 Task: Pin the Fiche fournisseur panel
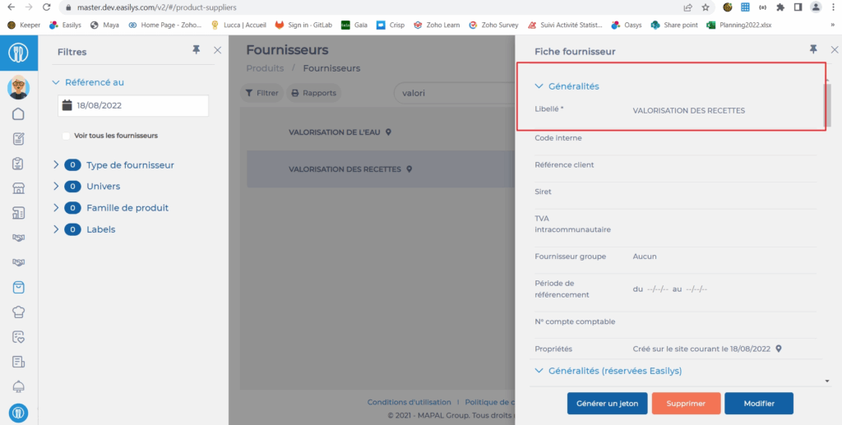813,50
